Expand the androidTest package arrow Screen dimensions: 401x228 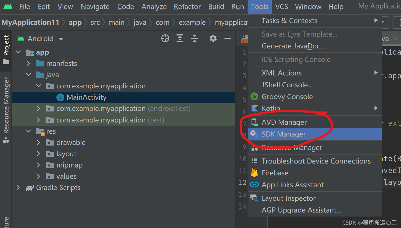point(39,109)
